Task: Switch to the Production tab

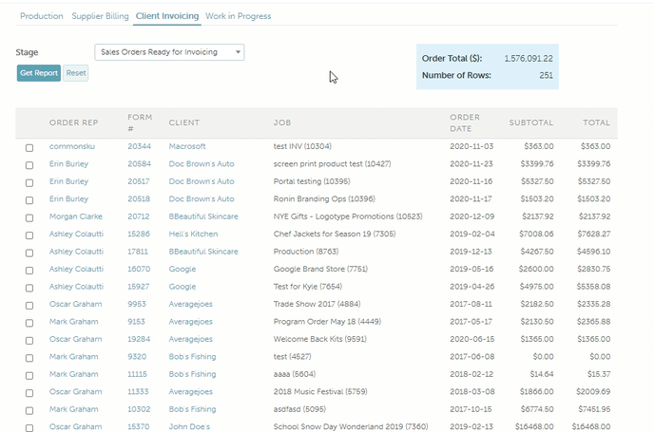Action: (41, 16)
